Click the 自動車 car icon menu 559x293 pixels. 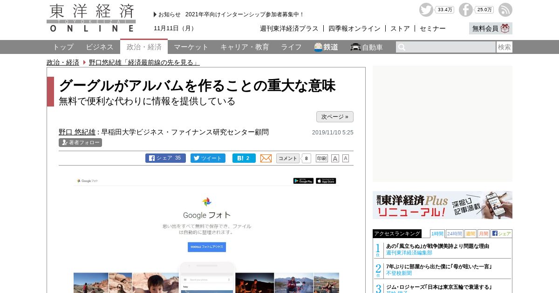pyautogui.click(x=367, y=47)
